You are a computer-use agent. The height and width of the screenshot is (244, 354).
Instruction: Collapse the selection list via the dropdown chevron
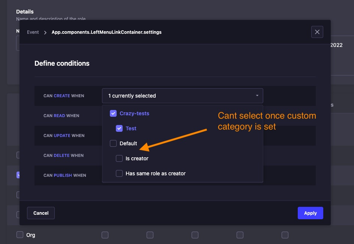point(257,96)
